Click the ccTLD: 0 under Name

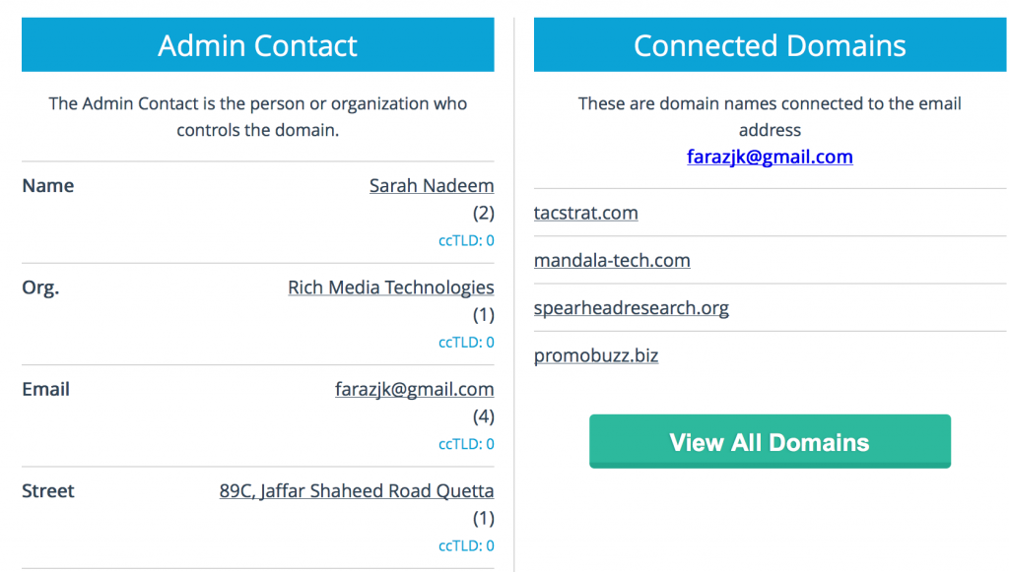[466, 240]
